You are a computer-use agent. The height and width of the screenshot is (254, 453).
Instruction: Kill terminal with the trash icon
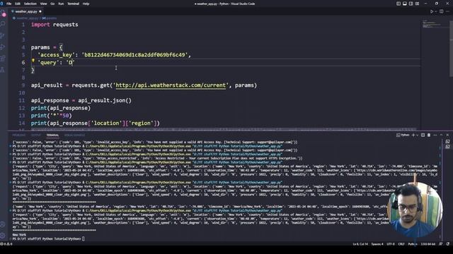click(429, 135)
